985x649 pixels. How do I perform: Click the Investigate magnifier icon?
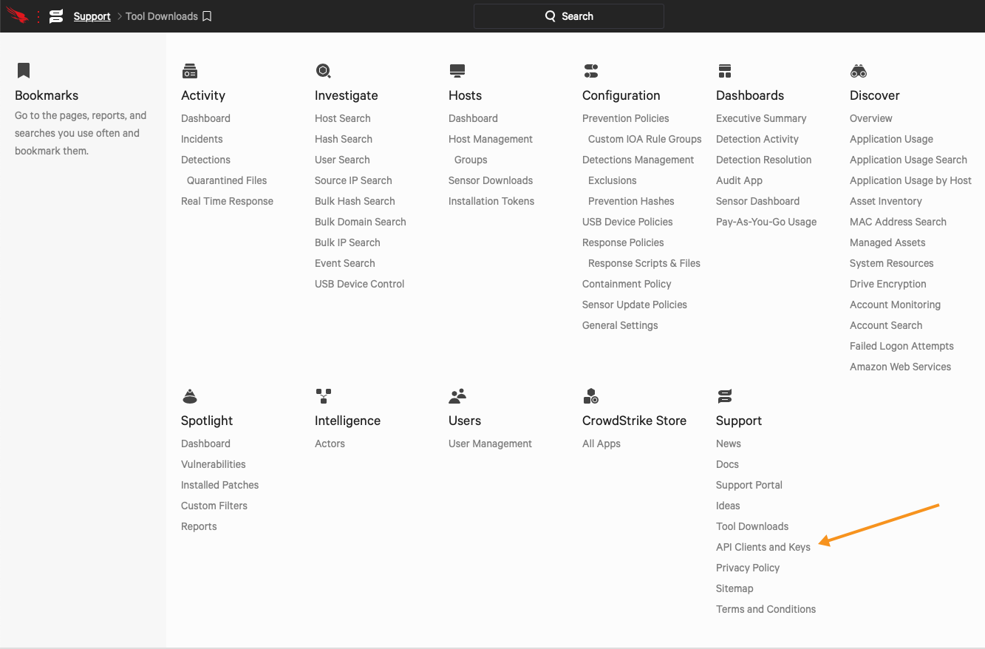tap(323, 71)
